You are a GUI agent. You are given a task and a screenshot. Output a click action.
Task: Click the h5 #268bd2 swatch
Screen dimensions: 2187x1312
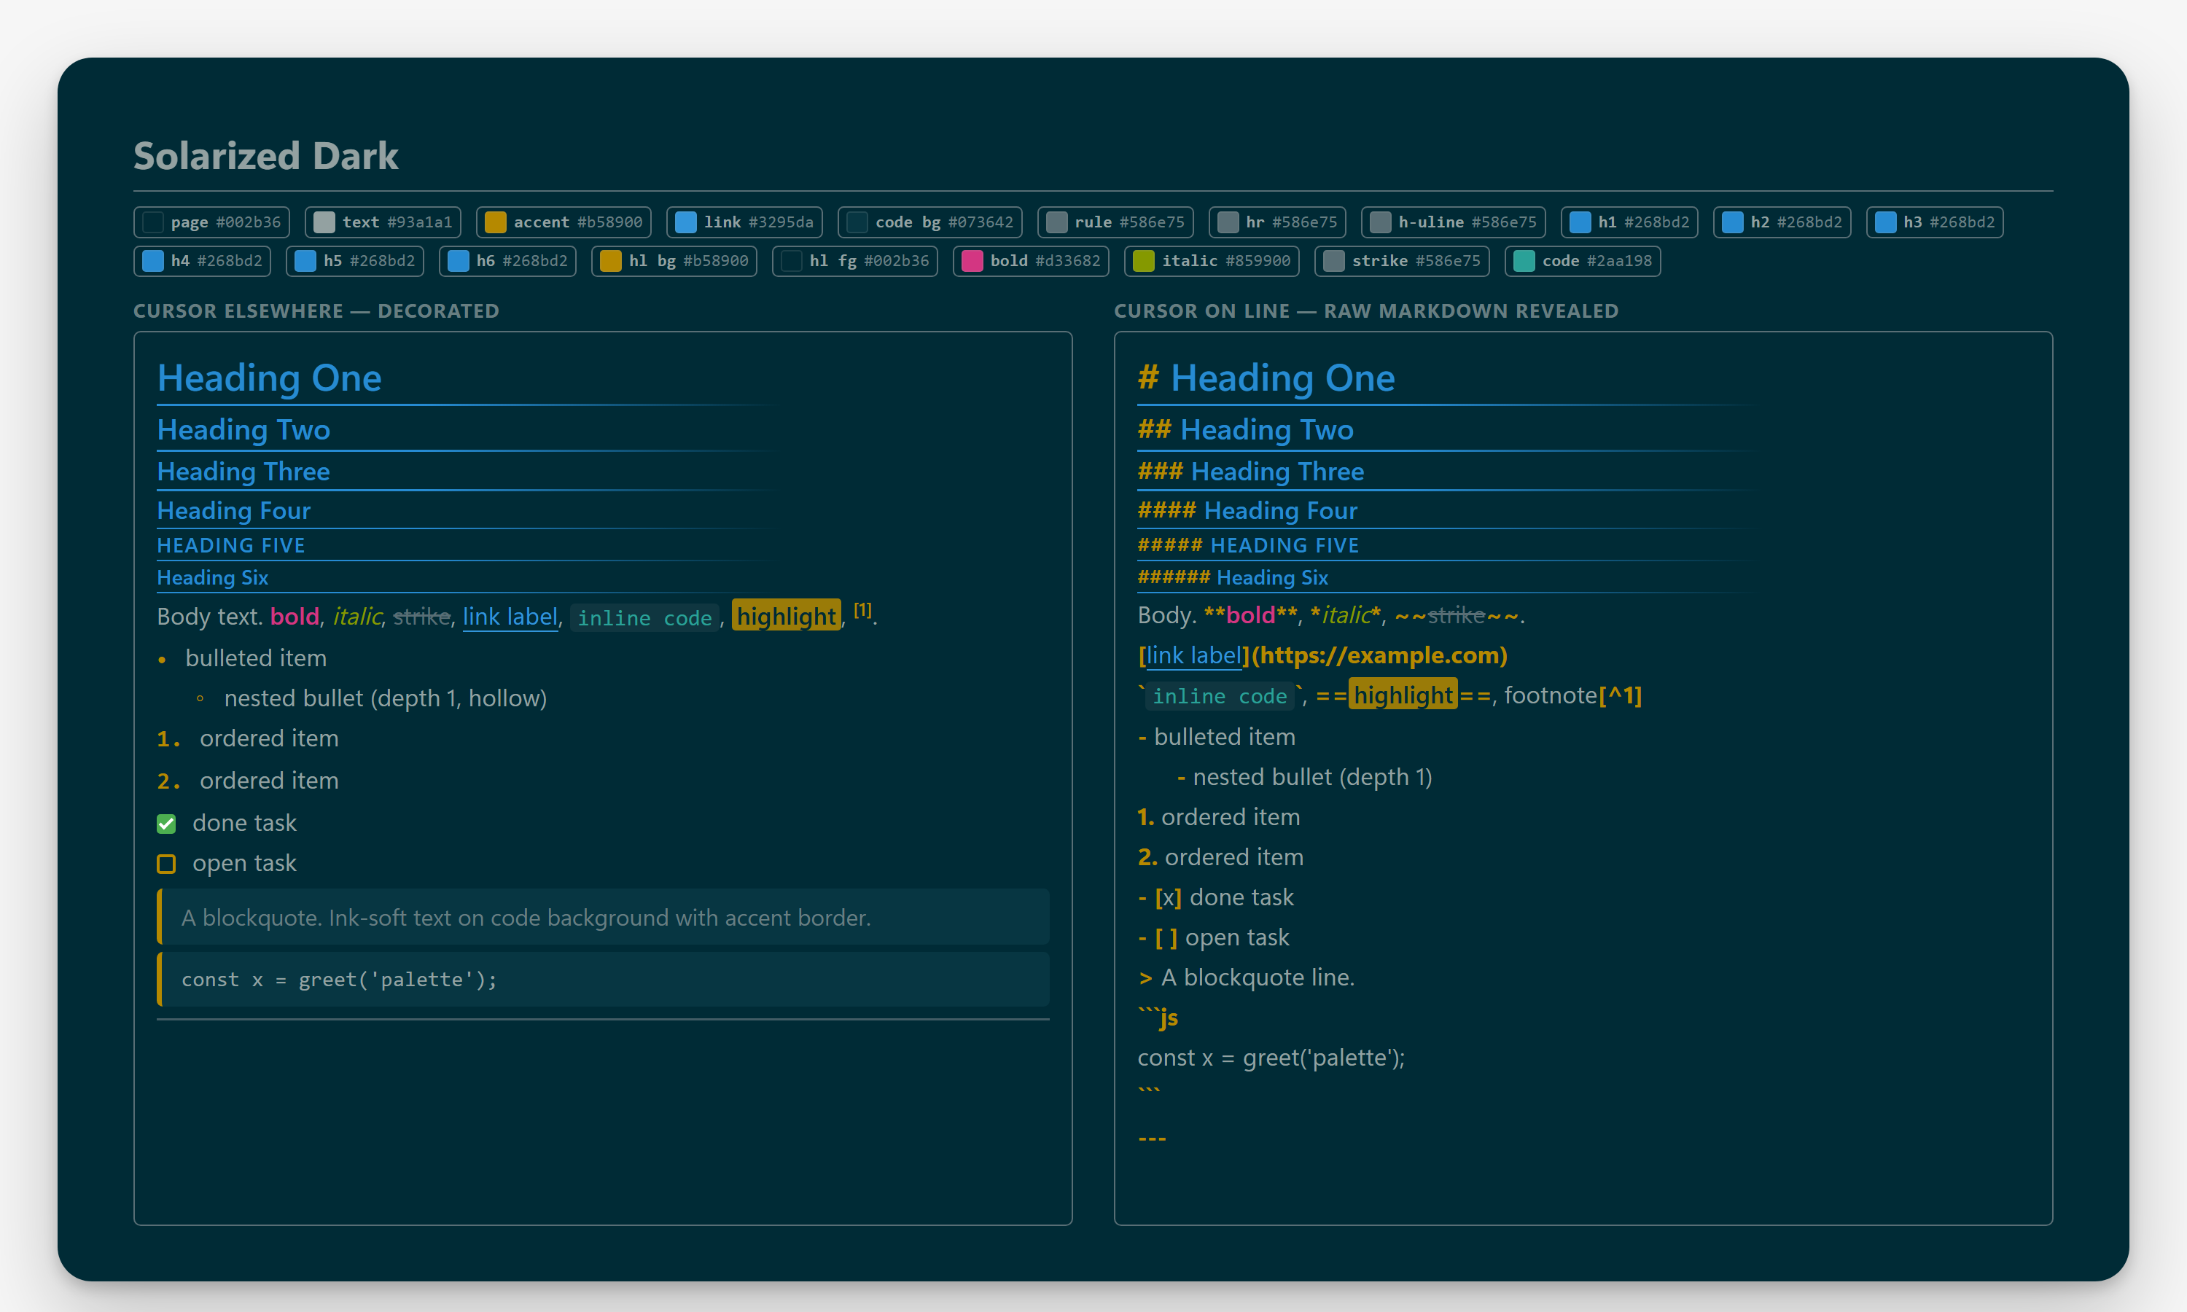355,261
